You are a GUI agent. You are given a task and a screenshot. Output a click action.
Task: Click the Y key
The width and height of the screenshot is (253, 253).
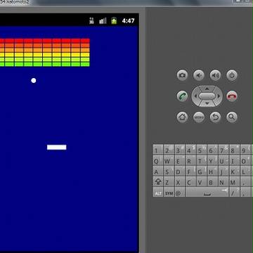click(212, 160)
